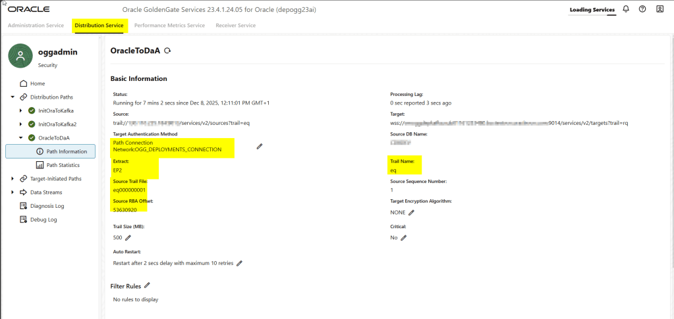Screen dimensions: 674x319
Task: Click the oggadmin user avatar
Action: coord(20,57)
